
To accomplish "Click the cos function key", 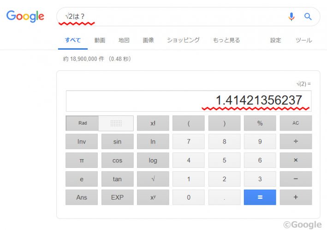I will click(118, 161).
